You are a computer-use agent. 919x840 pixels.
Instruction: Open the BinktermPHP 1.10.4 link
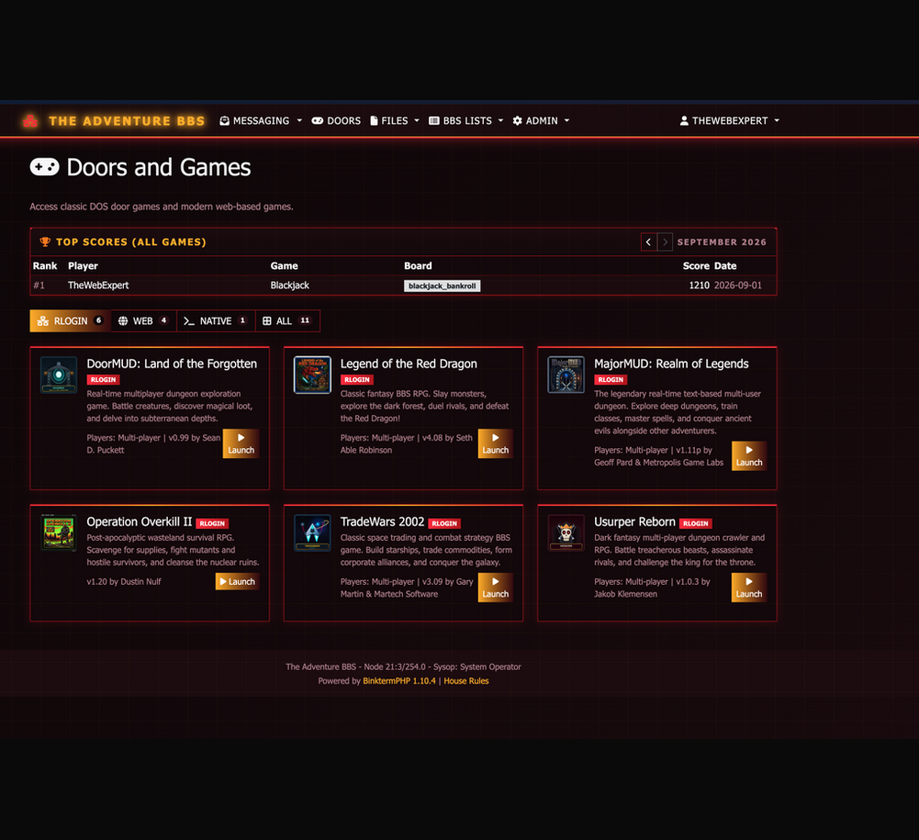click(399, 680)
